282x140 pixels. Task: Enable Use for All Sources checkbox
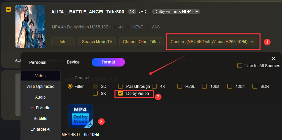pos(240,66)
